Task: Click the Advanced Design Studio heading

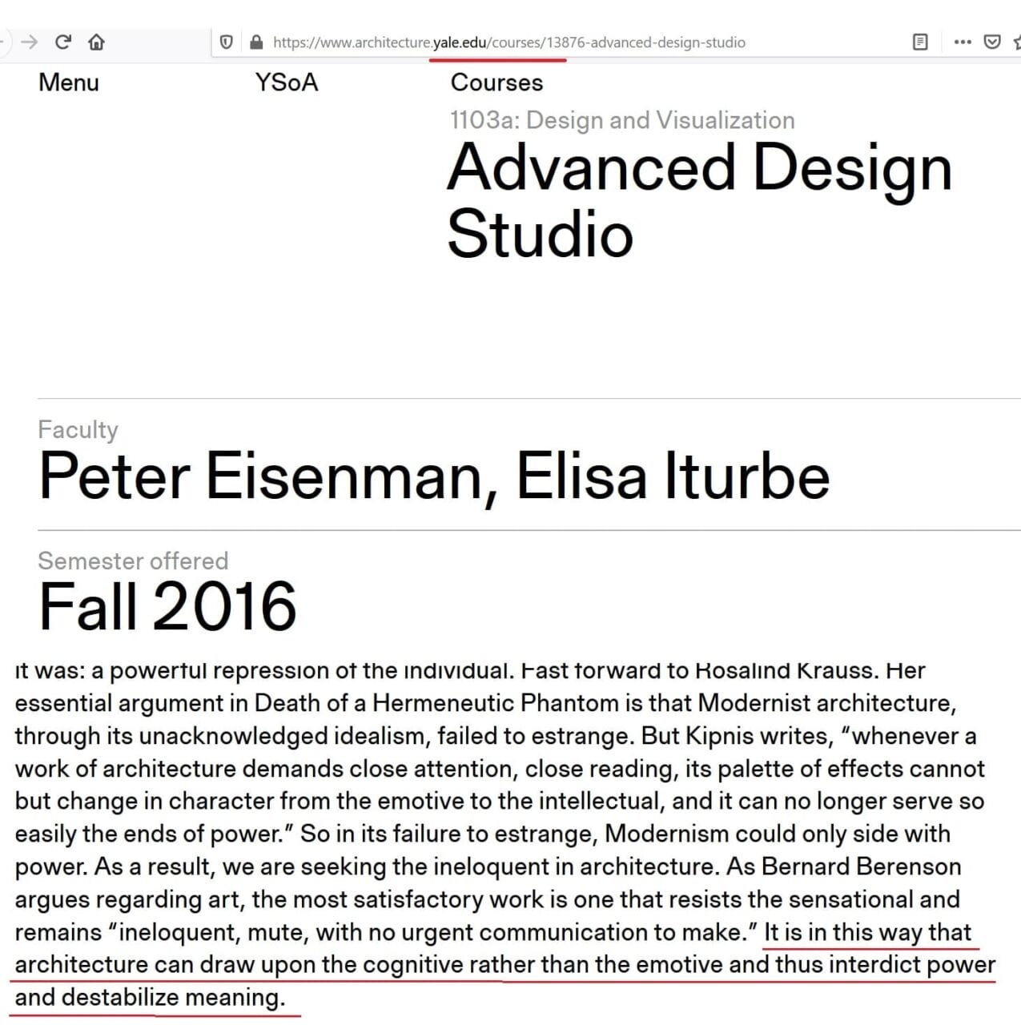Action: coord(700,201)
